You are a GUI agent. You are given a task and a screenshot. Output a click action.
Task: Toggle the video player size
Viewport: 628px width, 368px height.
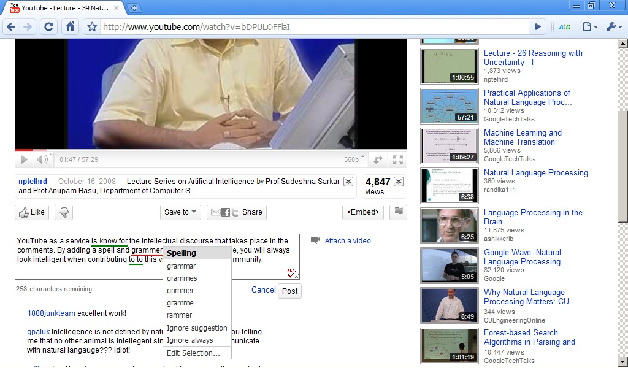[x=378, y=159]
